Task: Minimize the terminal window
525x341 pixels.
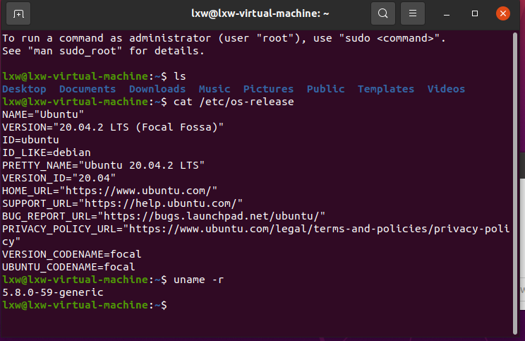Action: pyautogui.click(x=446, y=13)
